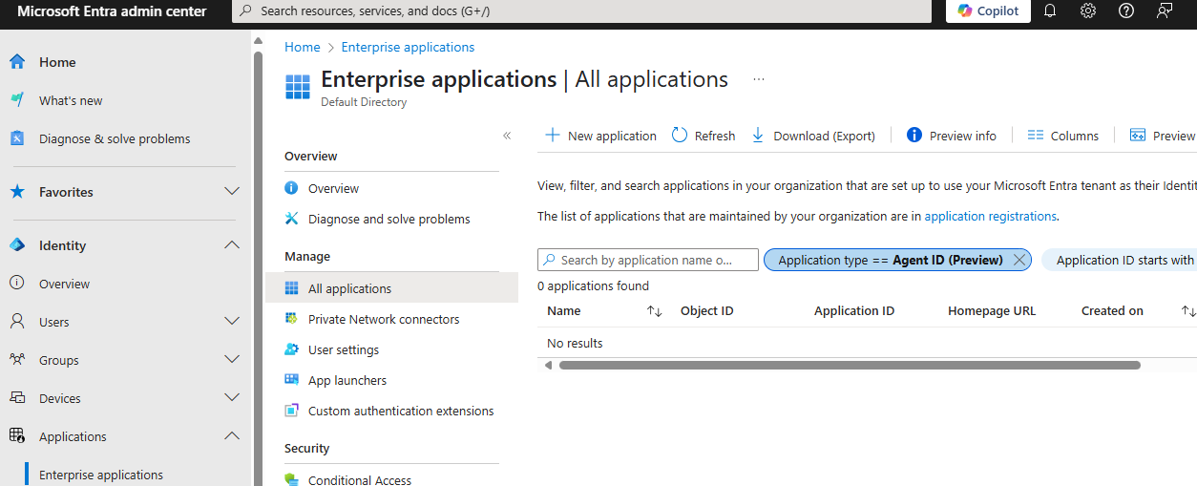Open App launchers menu item

[347, 380]
